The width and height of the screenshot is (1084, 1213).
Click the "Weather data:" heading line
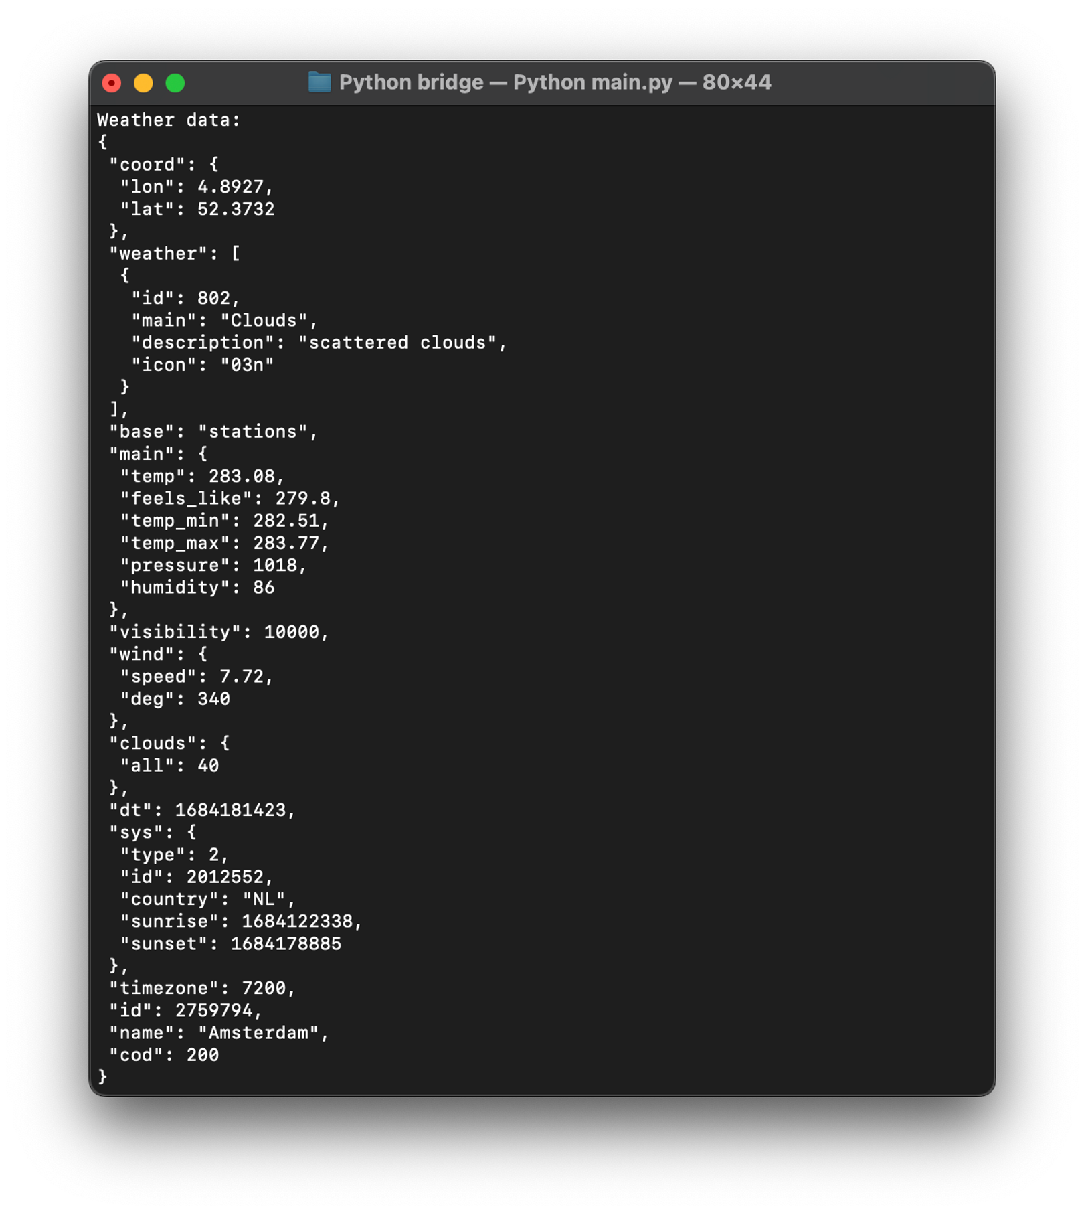tap(169, 120)
